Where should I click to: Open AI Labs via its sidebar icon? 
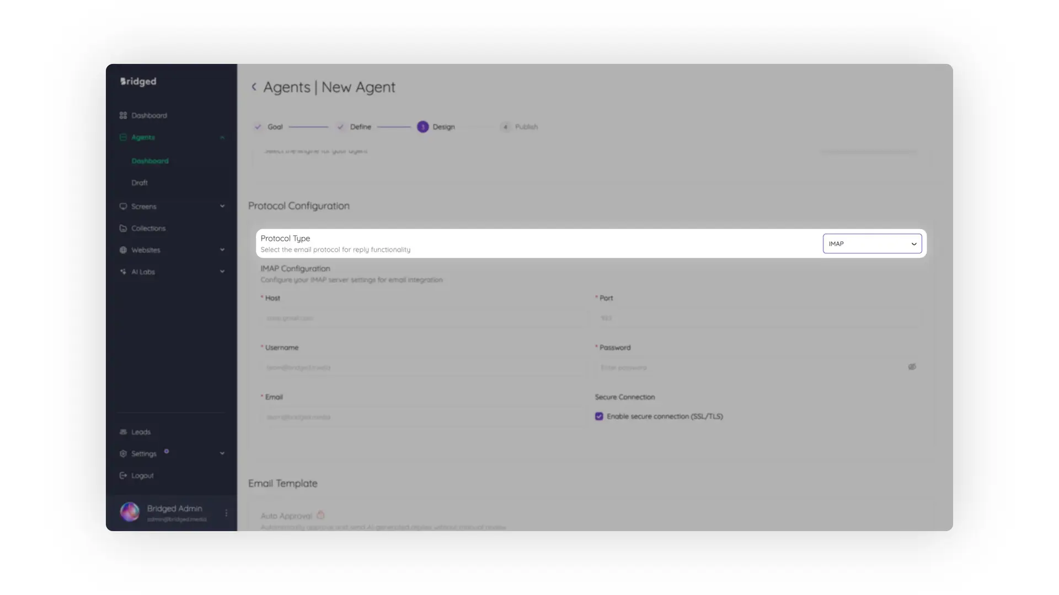click(123, 271)
